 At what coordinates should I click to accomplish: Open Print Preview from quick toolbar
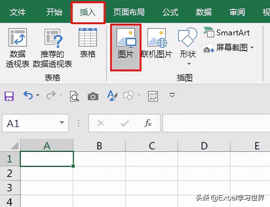74,96
